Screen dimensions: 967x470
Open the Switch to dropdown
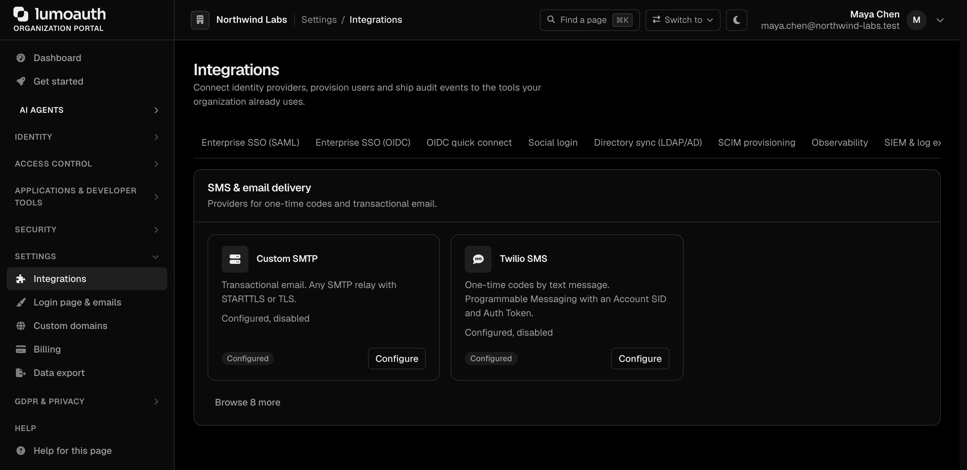(683, 20)
